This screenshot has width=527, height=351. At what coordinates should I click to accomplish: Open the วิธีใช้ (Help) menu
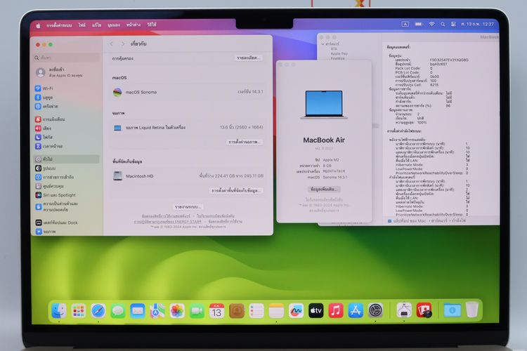tap(152, 25)
